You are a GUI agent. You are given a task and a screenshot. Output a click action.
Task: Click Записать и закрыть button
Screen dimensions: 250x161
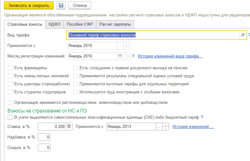pos(29,6)
